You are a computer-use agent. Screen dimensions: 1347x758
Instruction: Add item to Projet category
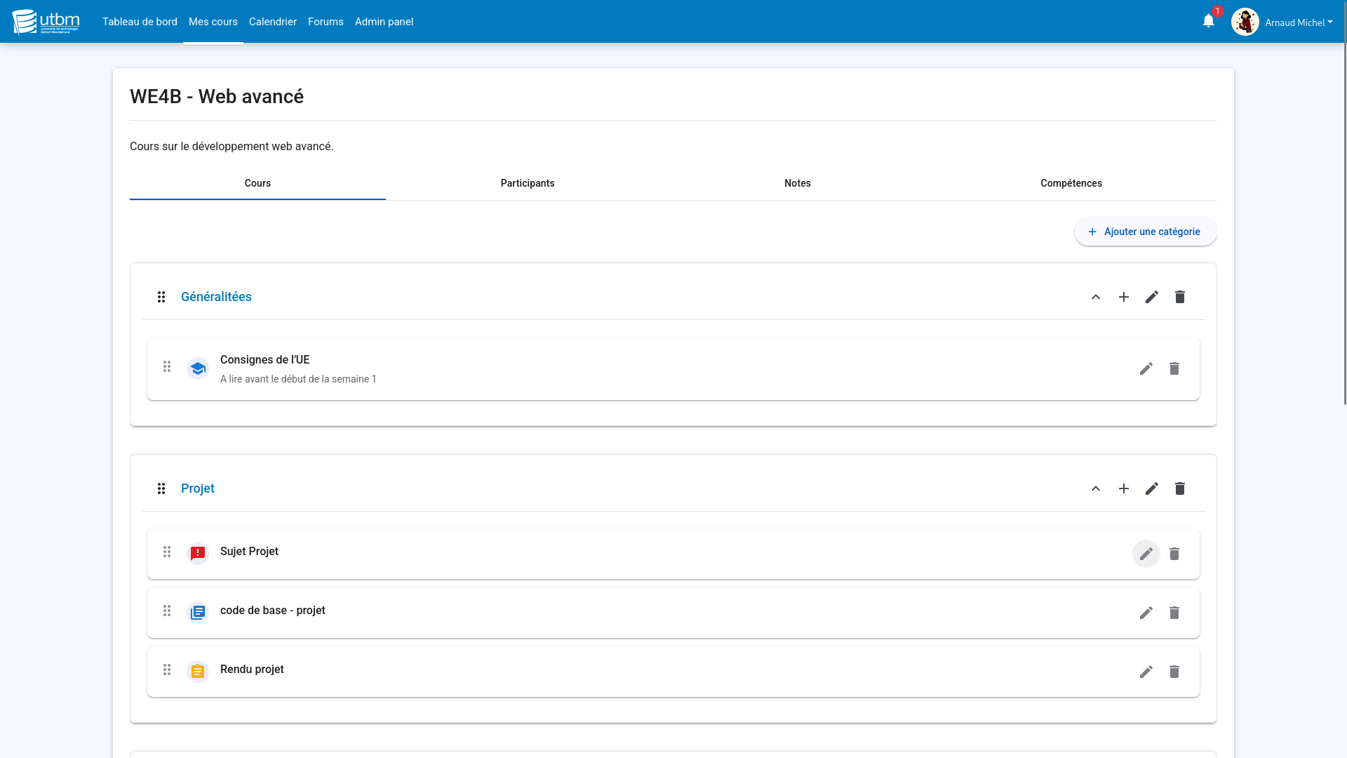[1124, 488]
